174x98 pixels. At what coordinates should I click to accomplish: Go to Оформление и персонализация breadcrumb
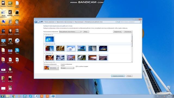(64, 22)
